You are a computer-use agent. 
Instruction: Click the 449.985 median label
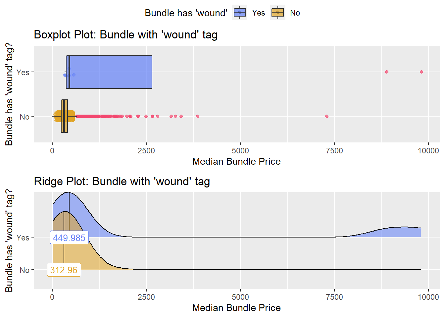click(69, 238)
